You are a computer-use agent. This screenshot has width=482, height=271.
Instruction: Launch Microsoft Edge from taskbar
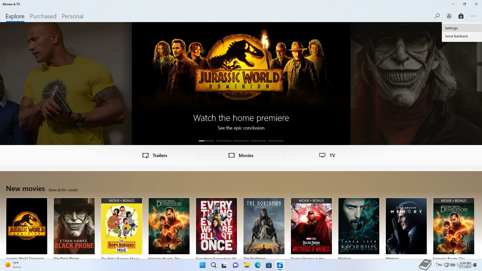click(258, 265)
